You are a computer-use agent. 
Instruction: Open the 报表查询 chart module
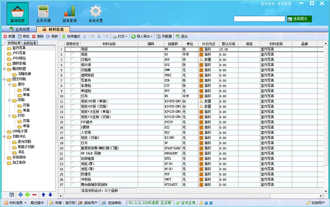pos(69,14)
